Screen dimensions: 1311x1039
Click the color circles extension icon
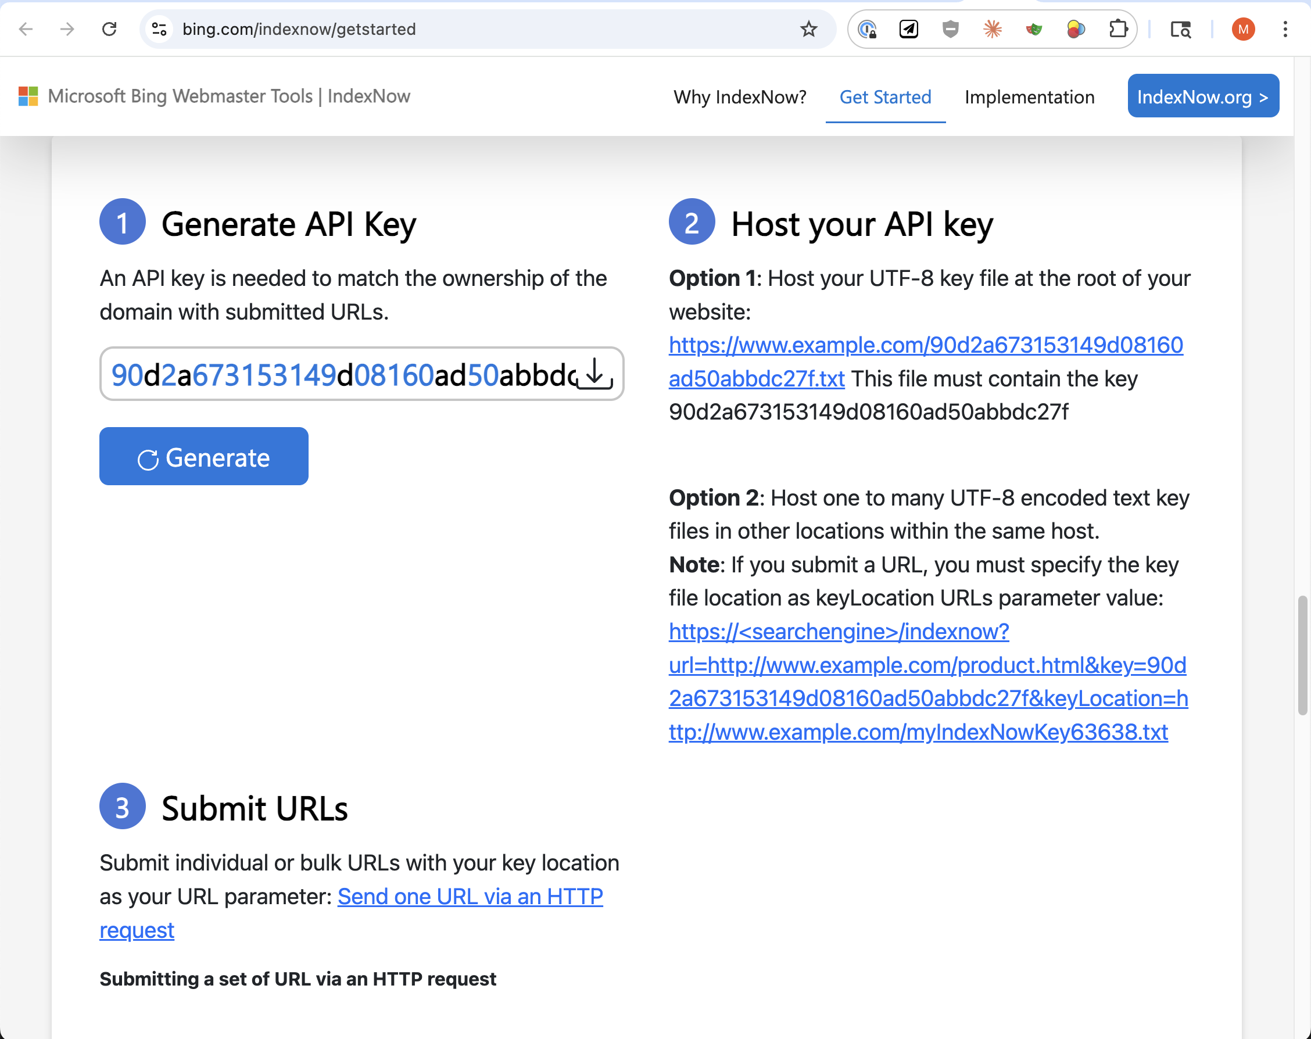pos(1075,28)
